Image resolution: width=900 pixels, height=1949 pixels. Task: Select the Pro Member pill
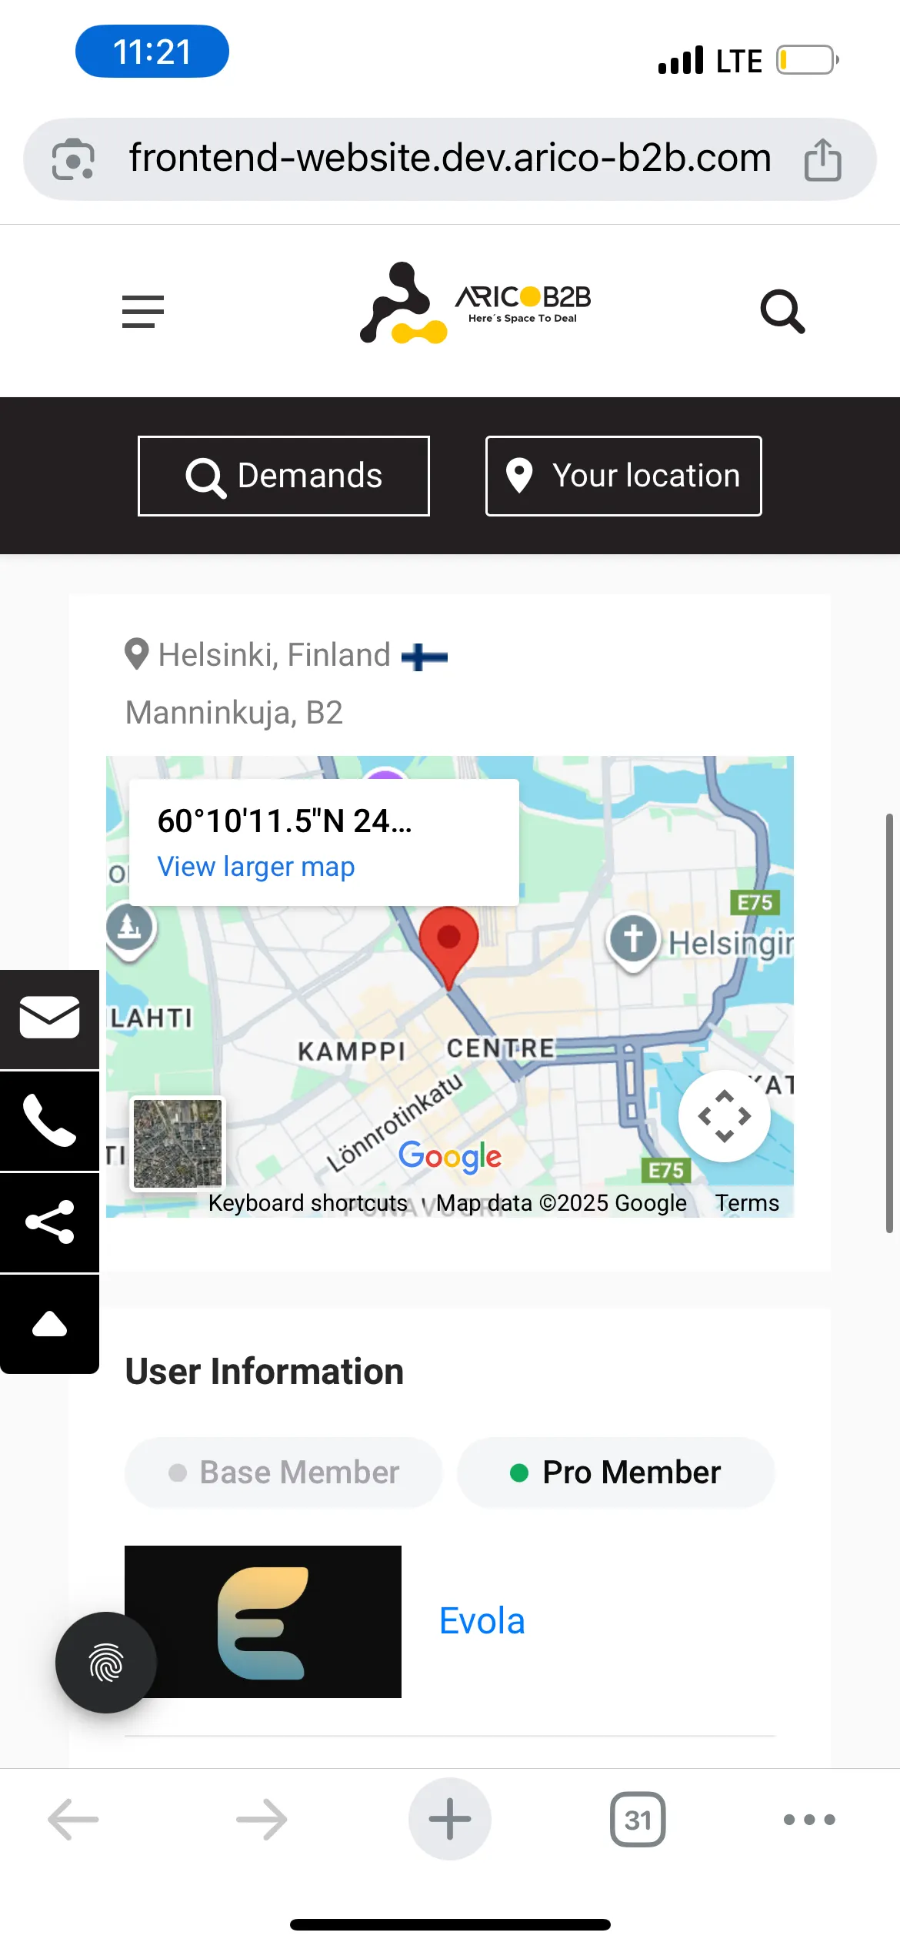pyautogui.click(x=615, y=1473)
